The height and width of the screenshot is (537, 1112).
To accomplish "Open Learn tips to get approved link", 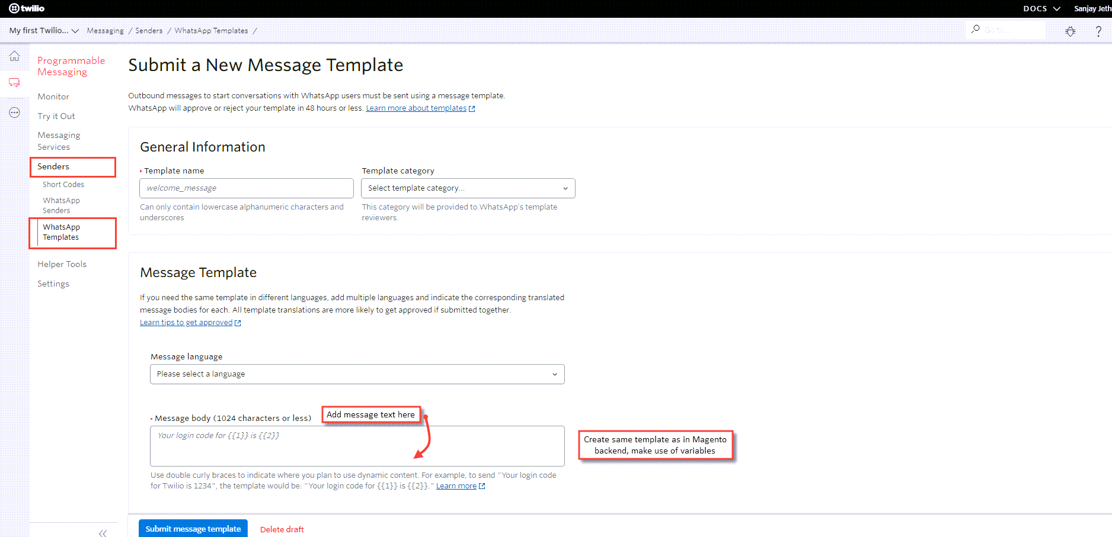I will tap(186, 323).
